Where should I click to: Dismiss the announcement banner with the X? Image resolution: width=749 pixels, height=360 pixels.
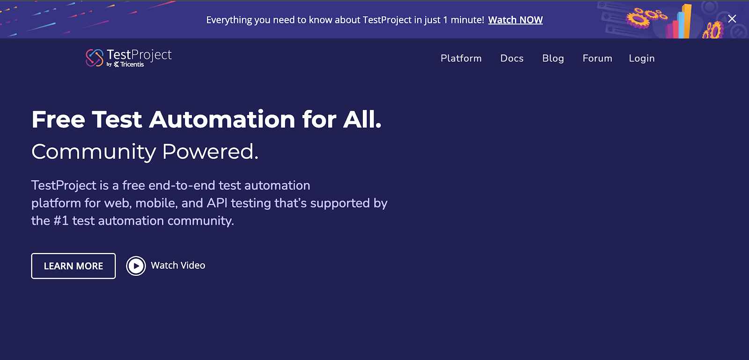[x=731, y=19]
